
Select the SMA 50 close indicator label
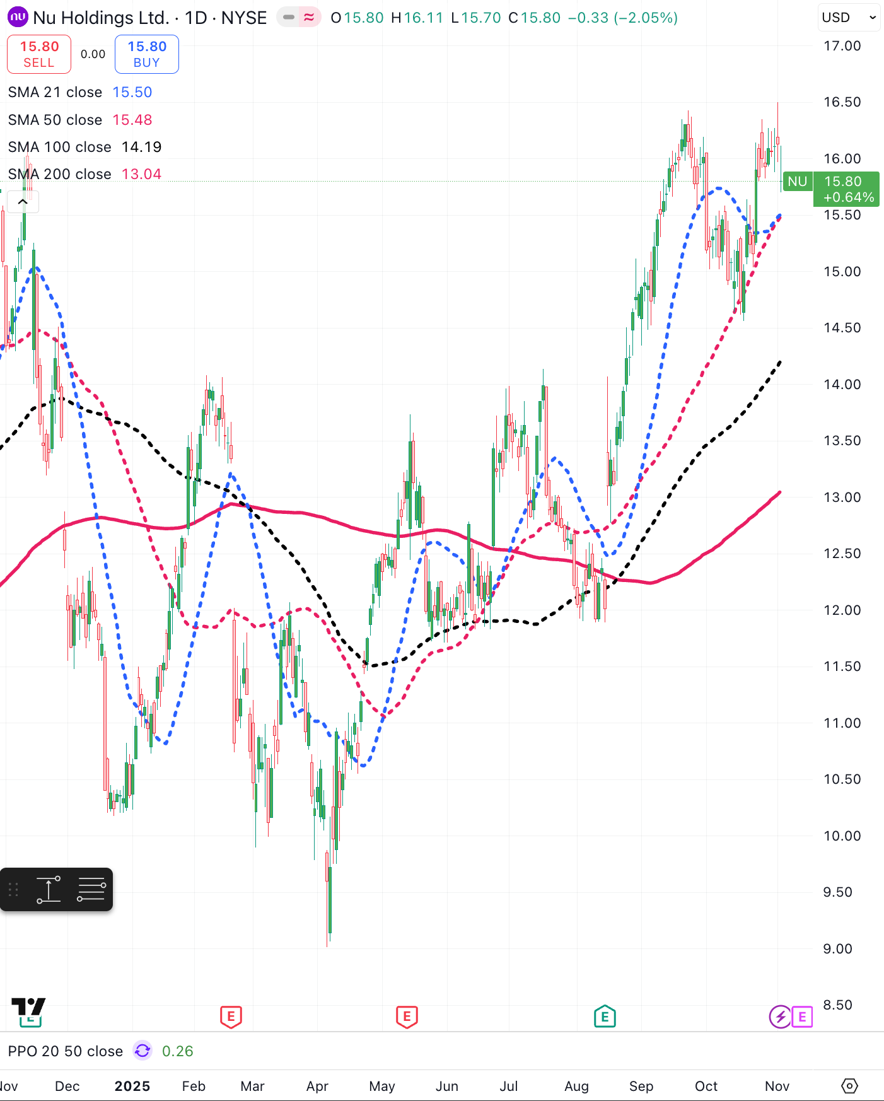[55, 120]
